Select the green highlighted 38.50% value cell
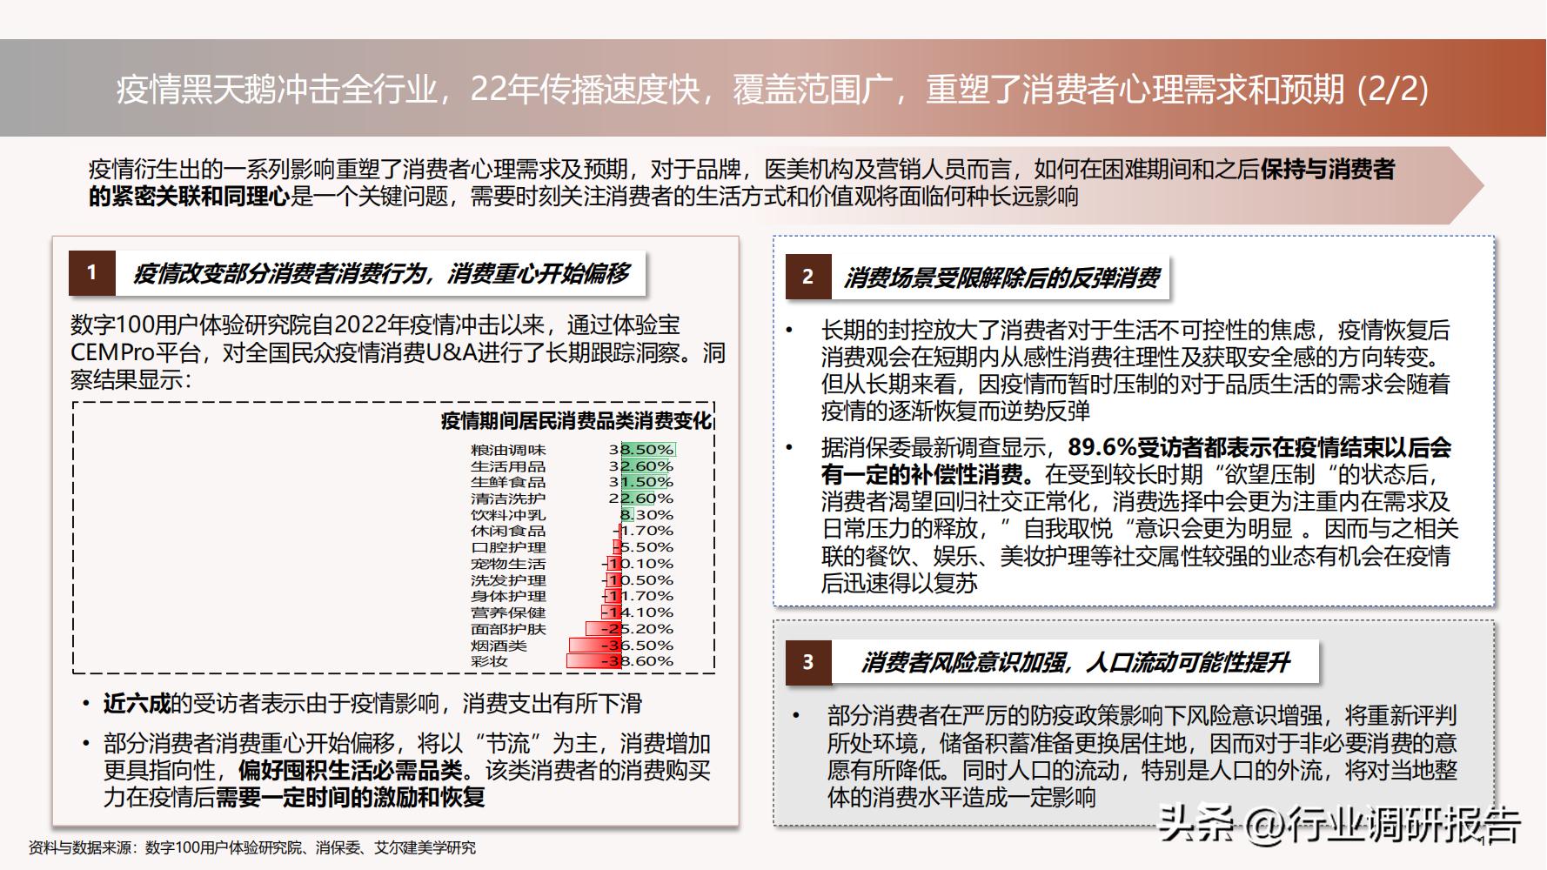The width and height of the screenshot is (1547, 870). [x=641, y=451]
